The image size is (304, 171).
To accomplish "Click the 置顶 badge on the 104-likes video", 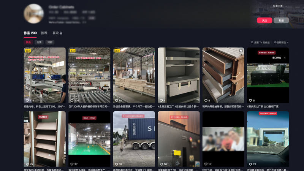I will pyautogui.click(x=73, y=51).
